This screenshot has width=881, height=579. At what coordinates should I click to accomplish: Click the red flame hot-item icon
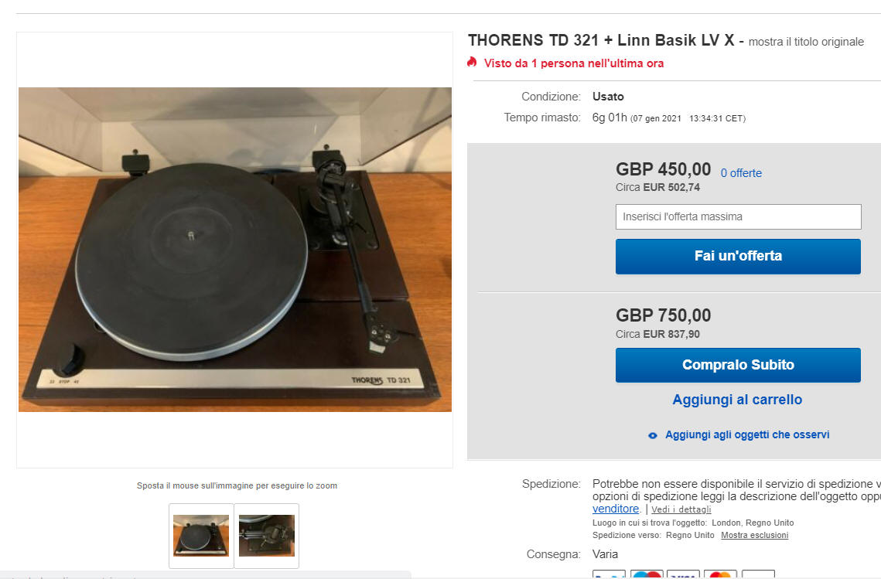coord(472,63)
